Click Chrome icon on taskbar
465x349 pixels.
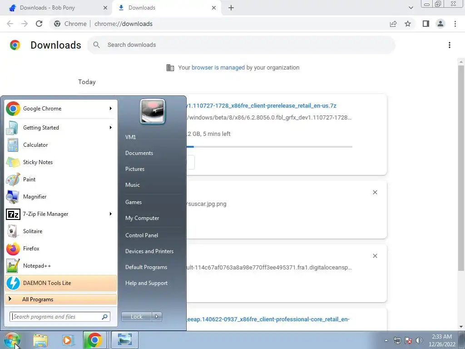tap(94, 340)
